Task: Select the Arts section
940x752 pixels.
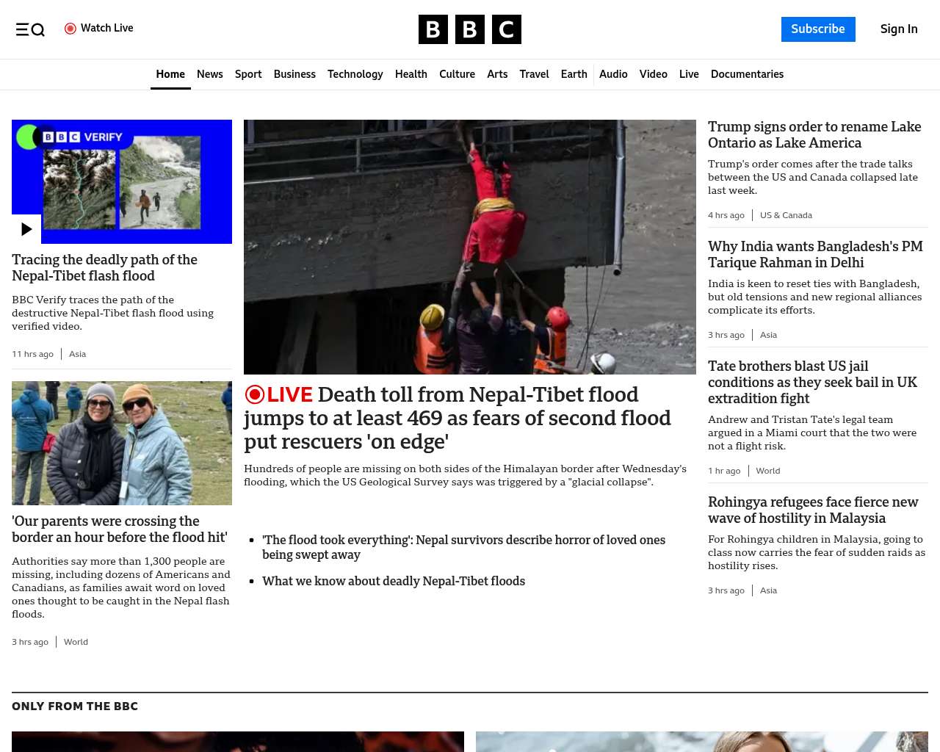Action: coord(497,74)
